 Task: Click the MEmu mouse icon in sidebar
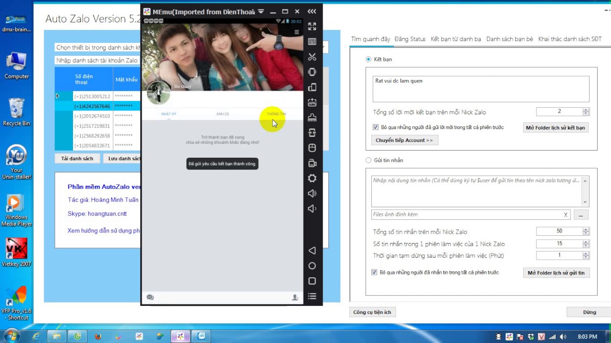coord(312,148)
